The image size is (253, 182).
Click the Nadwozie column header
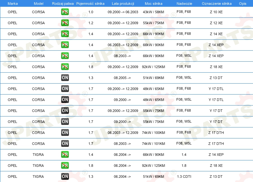point(184,4)
